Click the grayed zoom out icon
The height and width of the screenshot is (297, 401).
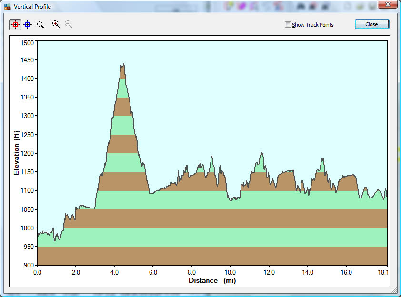tap(69, 24)
